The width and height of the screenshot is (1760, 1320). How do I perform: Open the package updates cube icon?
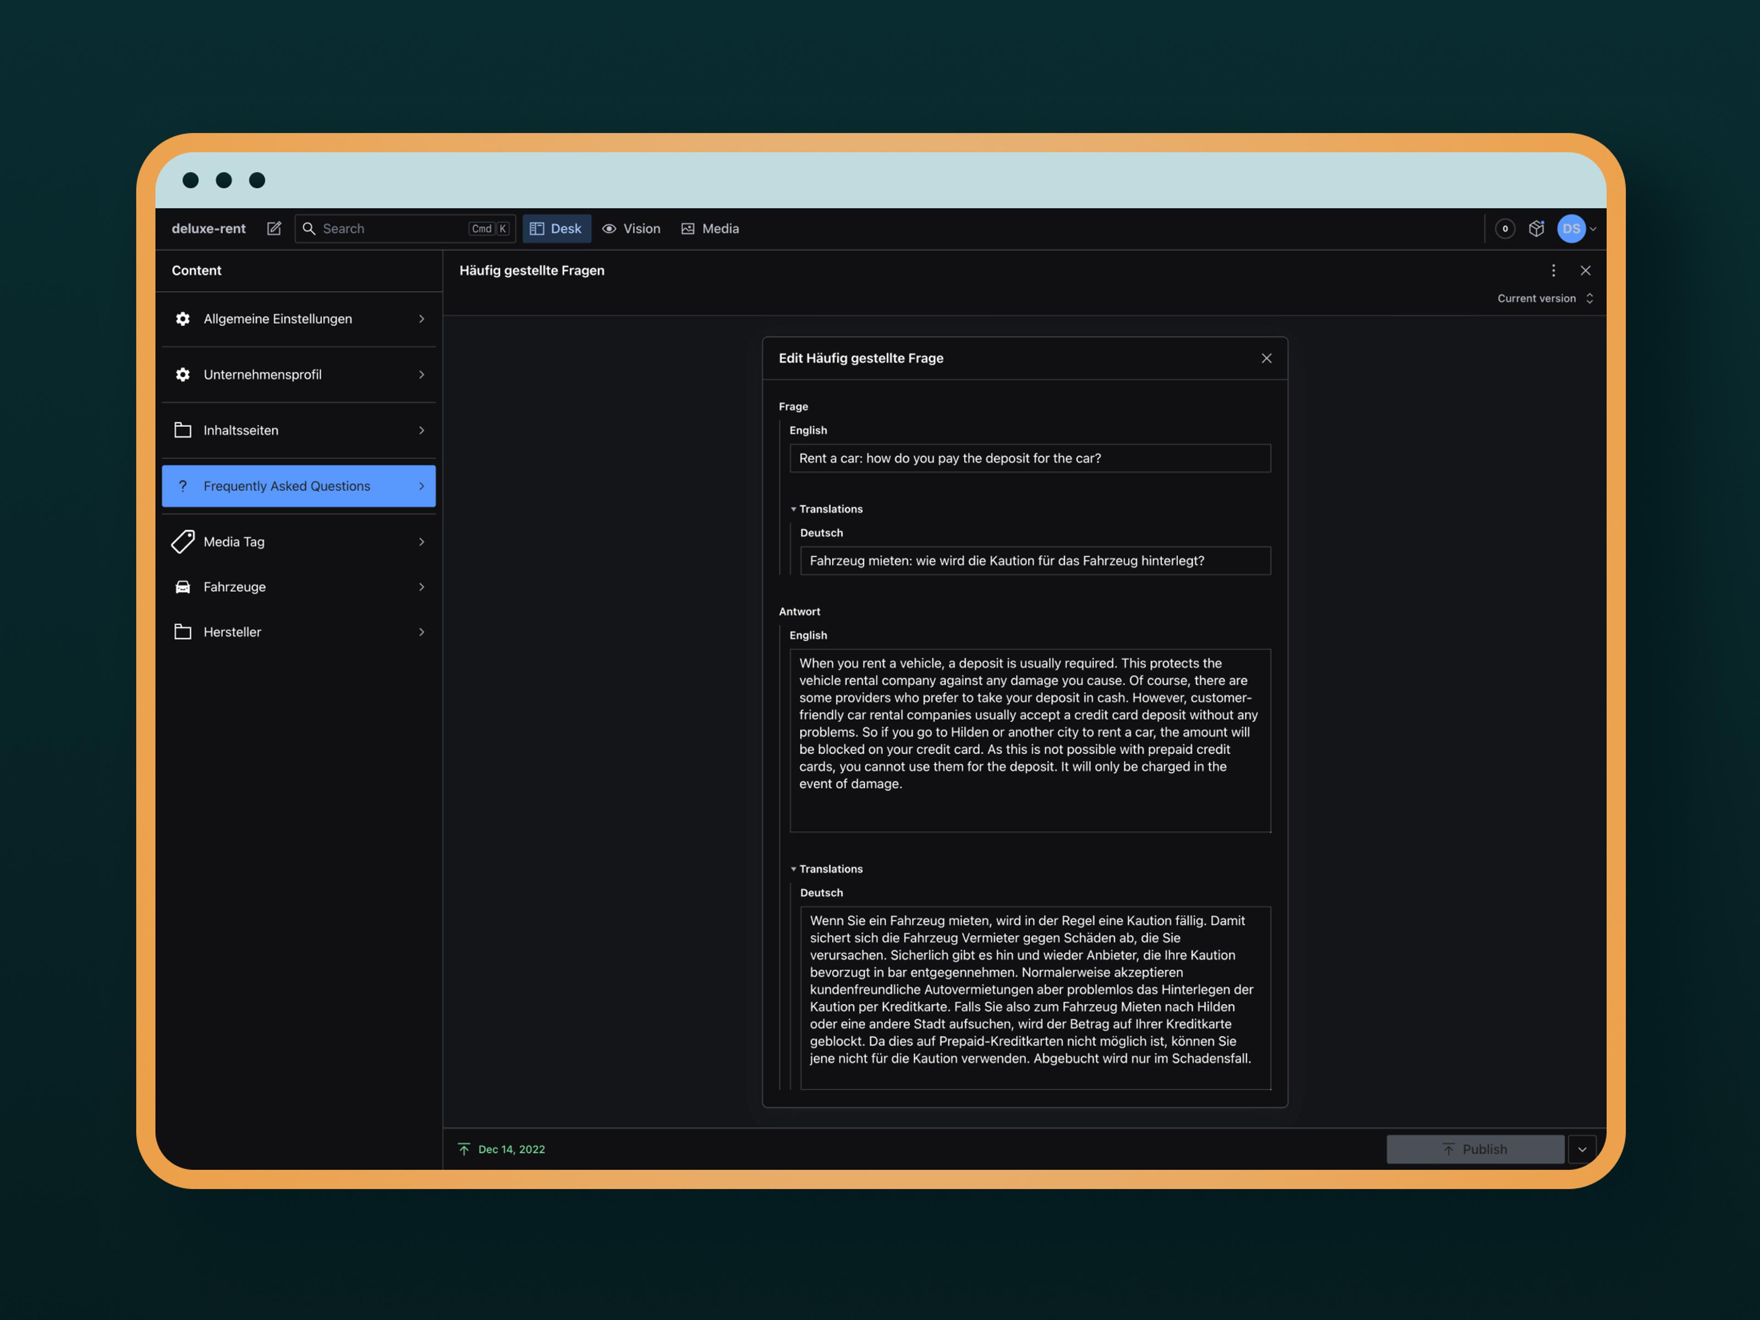click(x=1535, y=228)
